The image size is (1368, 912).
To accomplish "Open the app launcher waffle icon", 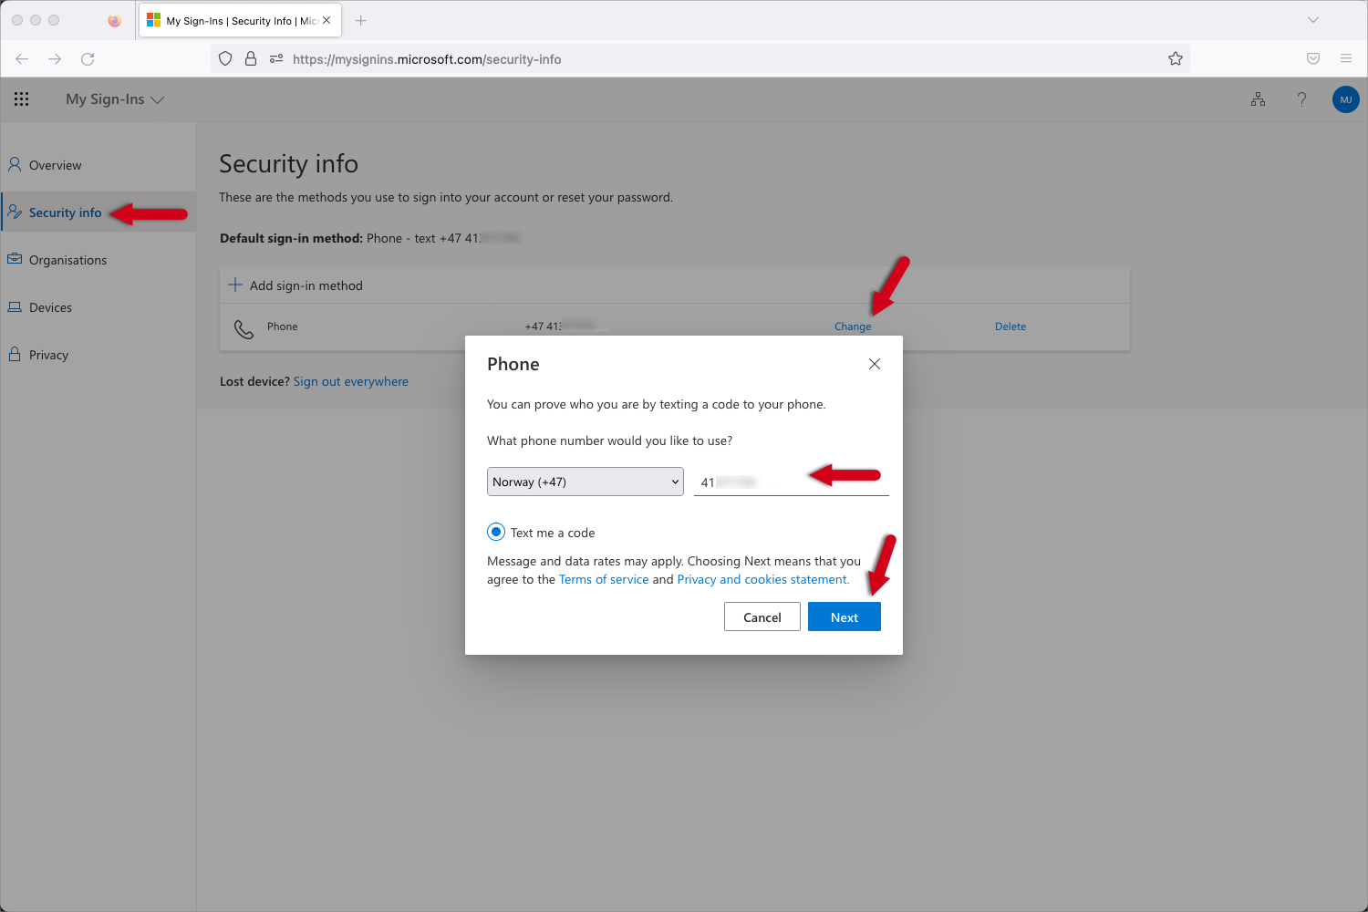I will pos(21,98).
